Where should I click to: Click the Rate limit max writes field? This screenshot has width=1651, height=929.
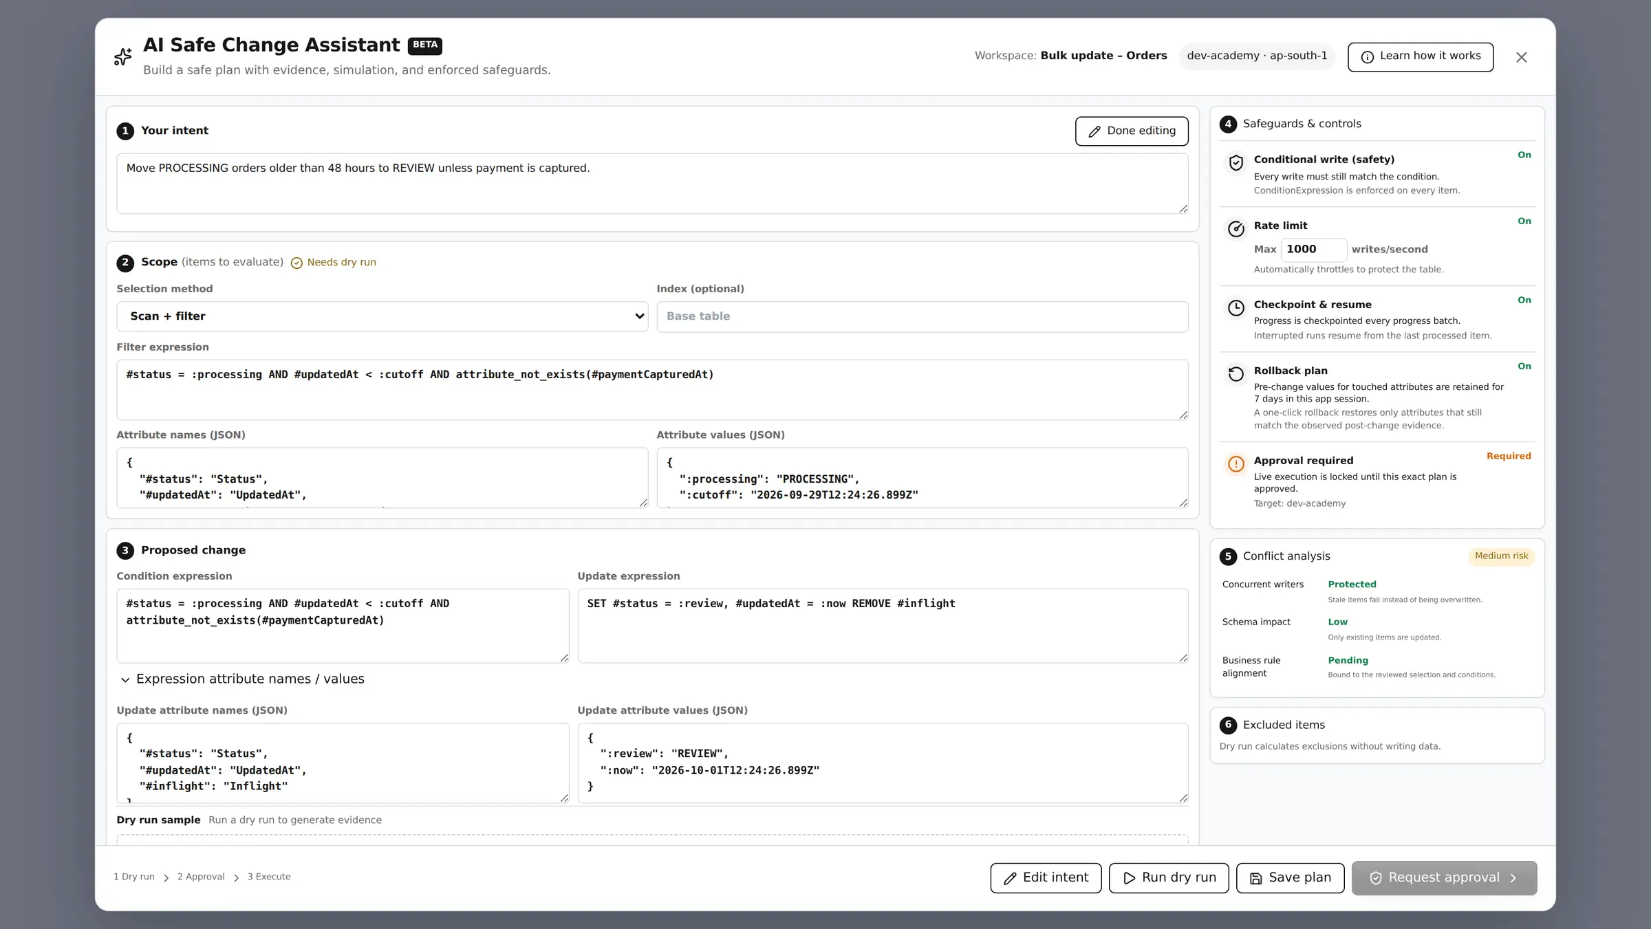click(1313, 250)
